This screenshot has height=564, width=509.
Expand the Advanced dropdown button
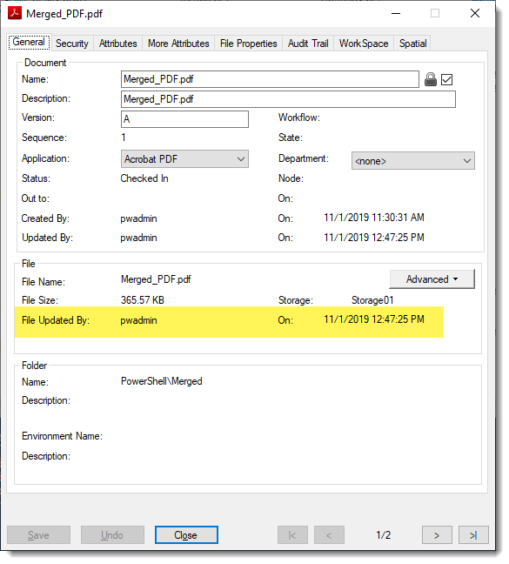[x=432, y=279]
